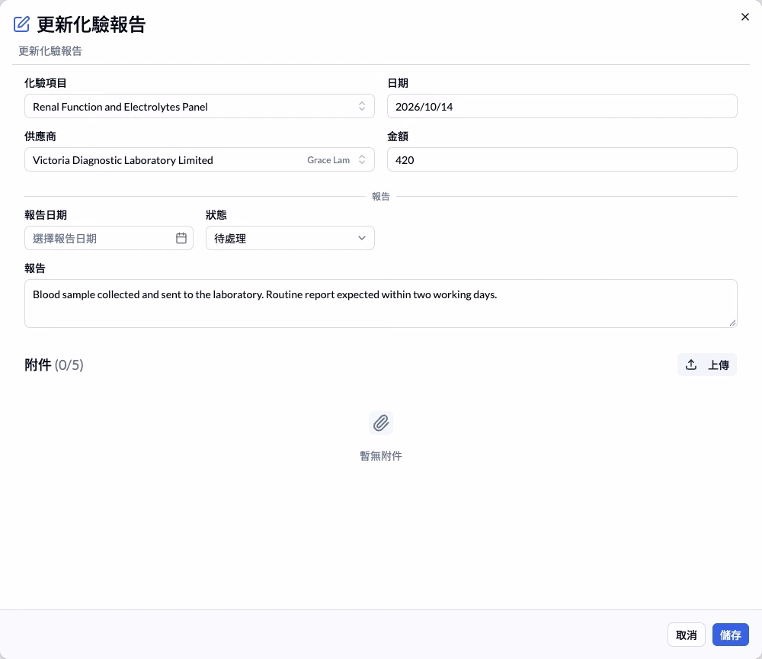Click the 金額 amount field showing 420

tap(562, 159)
